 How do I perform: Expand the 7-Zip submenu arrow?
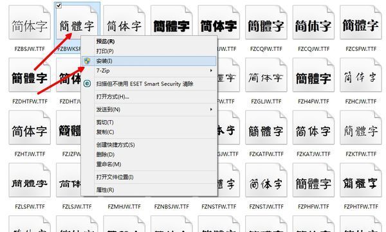tap(211, 71)
